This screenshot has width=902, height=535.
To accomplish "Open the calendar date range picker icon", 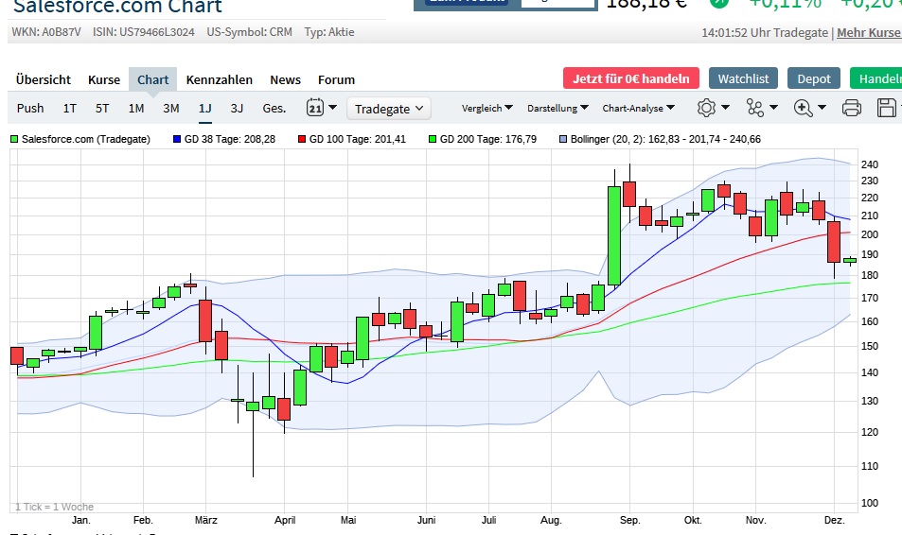I will coord(314,108).
